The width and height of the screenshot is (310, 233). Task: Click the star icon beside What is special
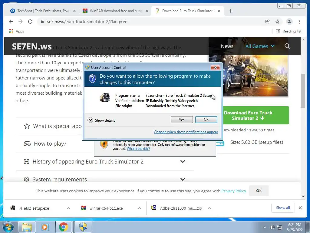pyautogui.click(x=27, y=126)
